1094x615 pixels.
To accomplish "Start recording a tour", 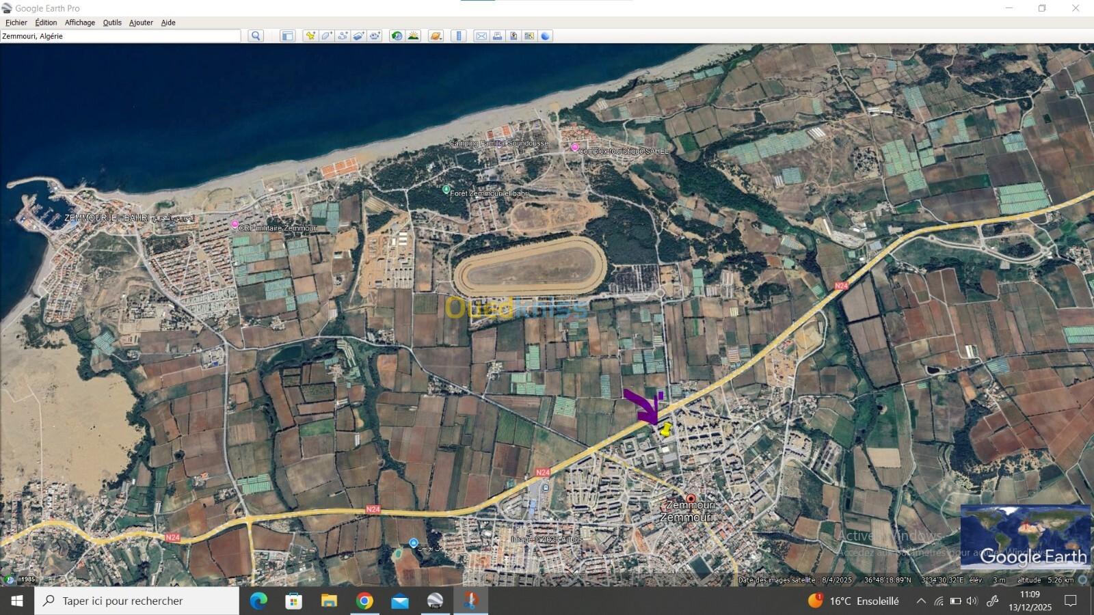I will click(375, 36).
